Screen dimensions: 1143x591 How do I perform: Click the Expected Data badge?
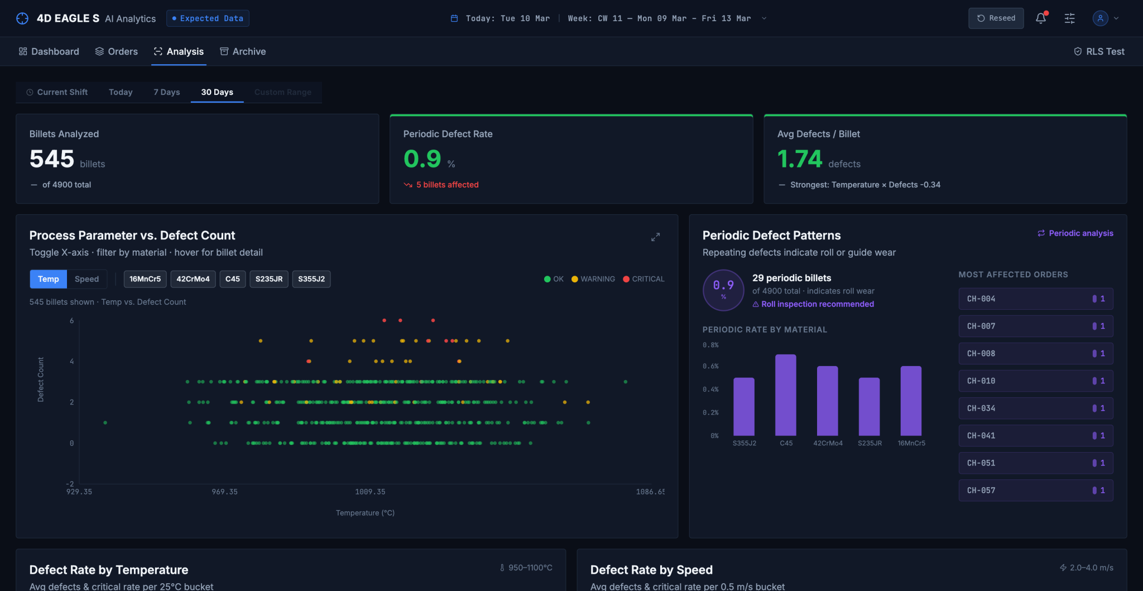tap(208, 18)
